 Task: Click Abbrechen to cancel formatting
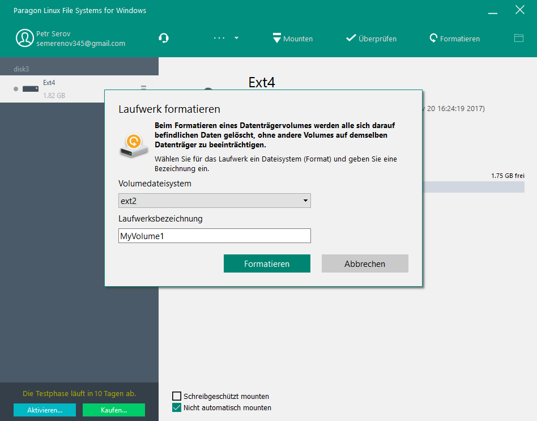tap(365, 263)
